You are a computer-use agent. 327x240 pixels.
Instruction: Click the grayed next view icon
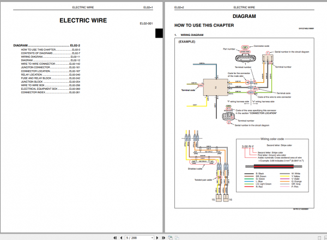tap(177, 238)
